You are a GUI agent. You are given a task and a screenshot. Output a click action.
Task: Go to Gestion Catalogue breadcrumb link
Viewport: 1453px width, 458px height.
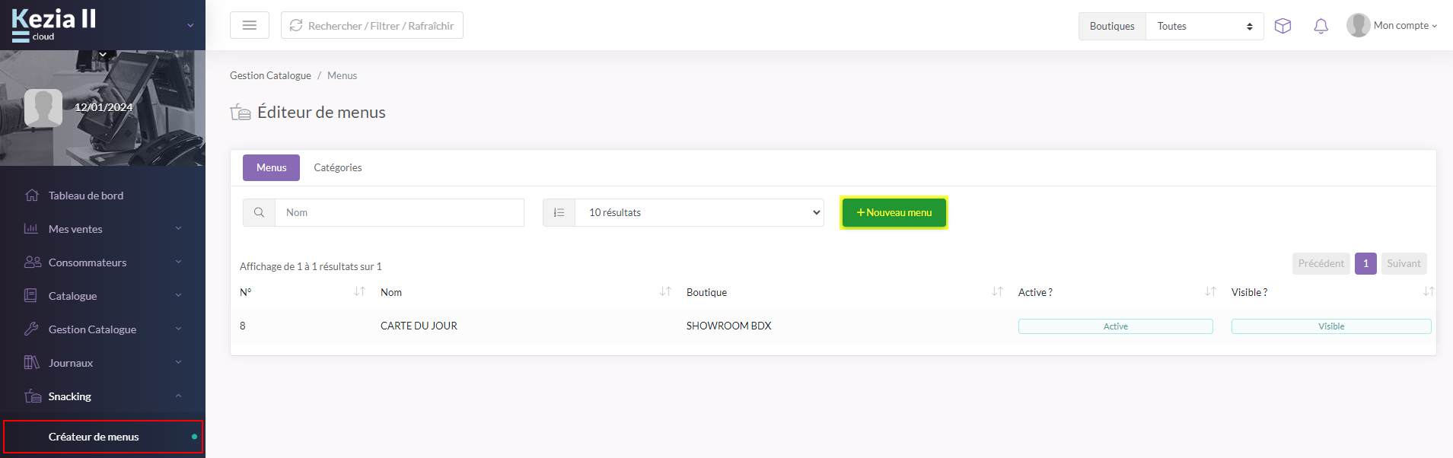pos(270,76)
